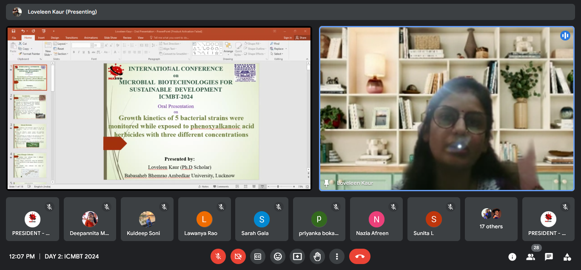Click Sarah Gala's participant tile

[x=262, y=219]
